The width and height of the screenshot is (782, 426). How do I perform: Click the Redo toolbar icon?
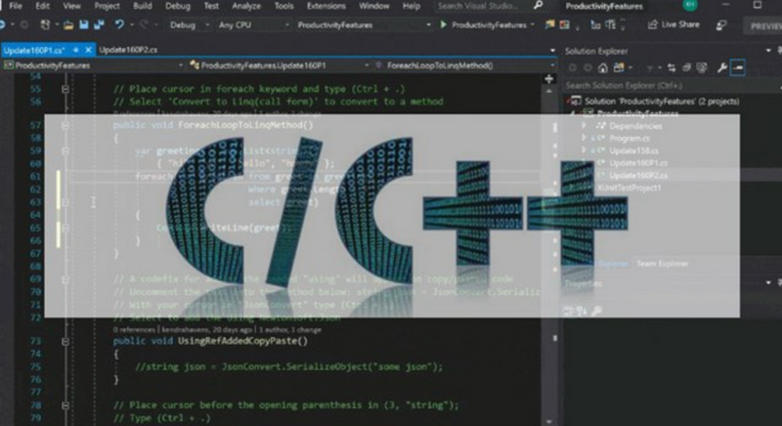(144, 24)
